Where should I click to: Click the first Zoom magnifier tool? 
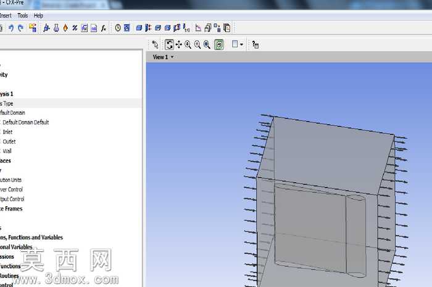coord(188,44)
